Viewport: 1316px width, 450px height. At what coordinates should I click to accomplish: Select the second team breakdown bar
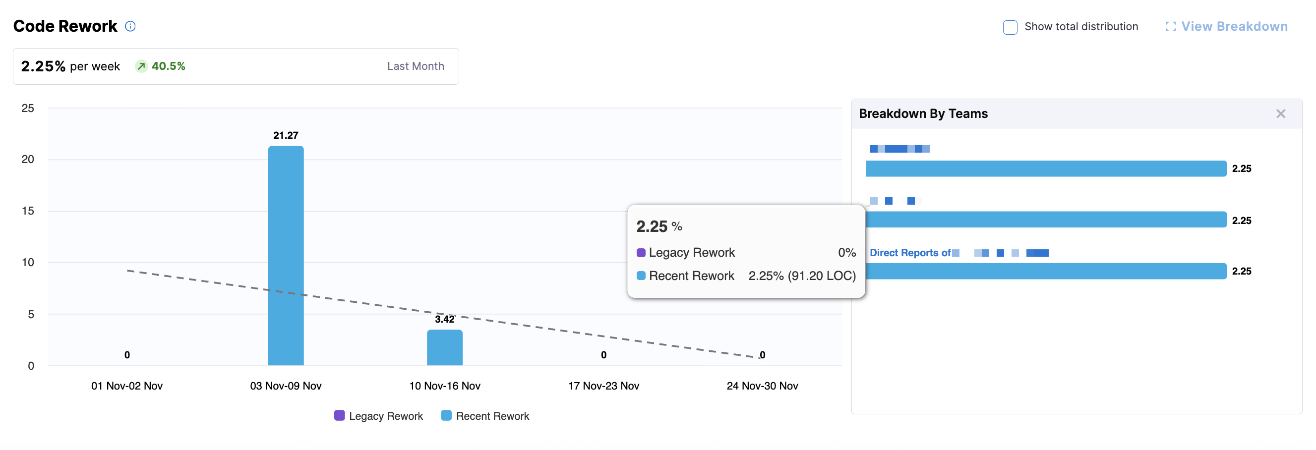click(1046, 220)
